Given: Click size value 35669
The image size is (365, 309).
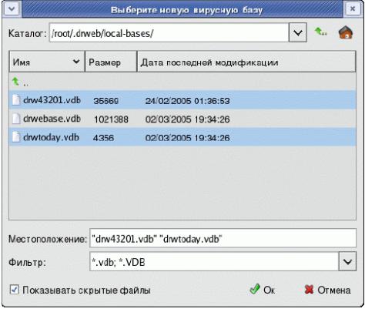Looking at the screenshot, I should (106, 101).
